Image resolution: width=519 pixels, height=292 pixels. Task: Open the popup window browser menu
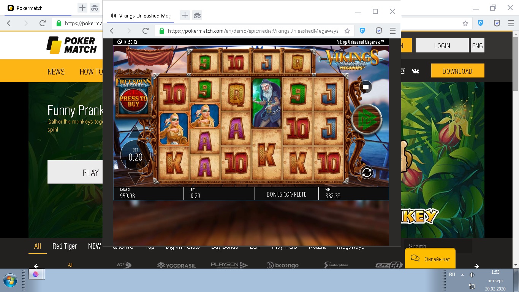point(393,31)
